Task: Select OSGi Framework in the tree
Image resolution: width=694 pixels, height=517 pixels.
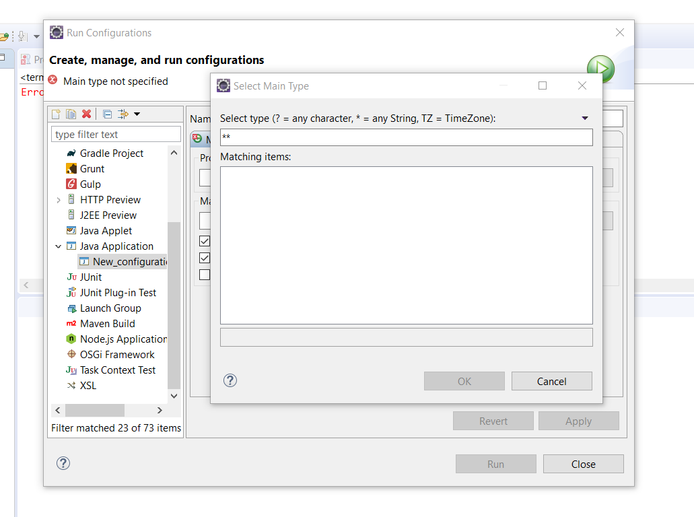Action: pos(117,355)
